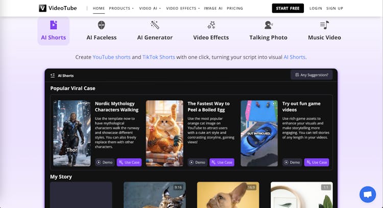Screen dimensions: 383x208
Task: Click 'Nordic Mythology Characters Walking' title
Action: [116, 107]
